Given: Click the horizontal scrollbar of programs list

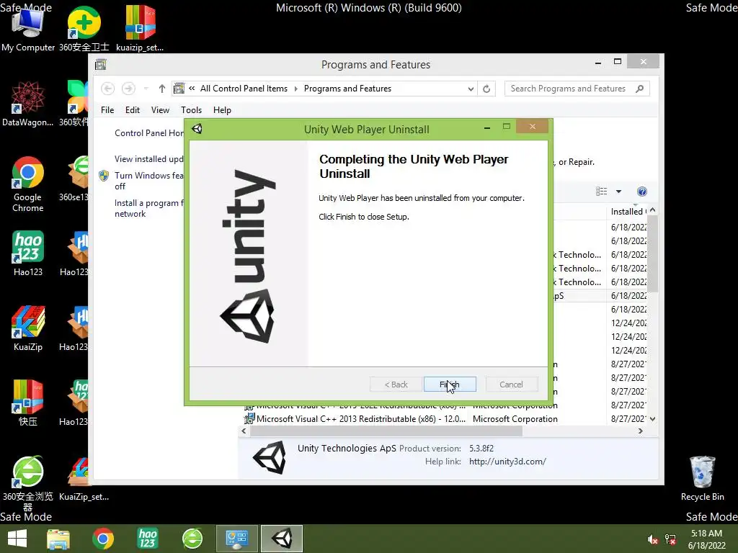Looking at the screenshot, I should 385,431.
